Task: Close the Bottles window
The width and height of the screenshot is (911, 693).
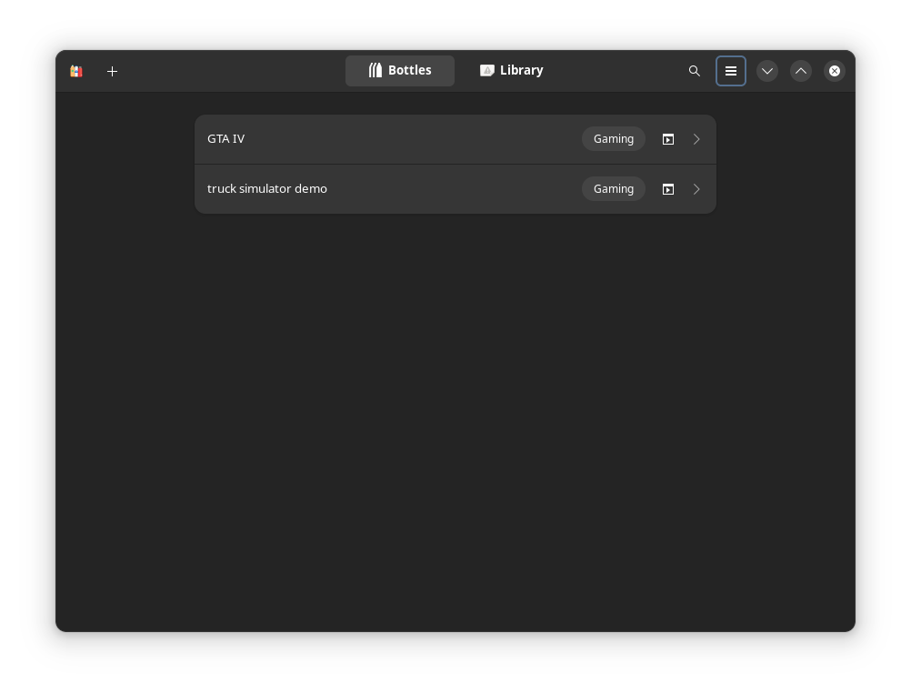Action: tap(835, 71)
